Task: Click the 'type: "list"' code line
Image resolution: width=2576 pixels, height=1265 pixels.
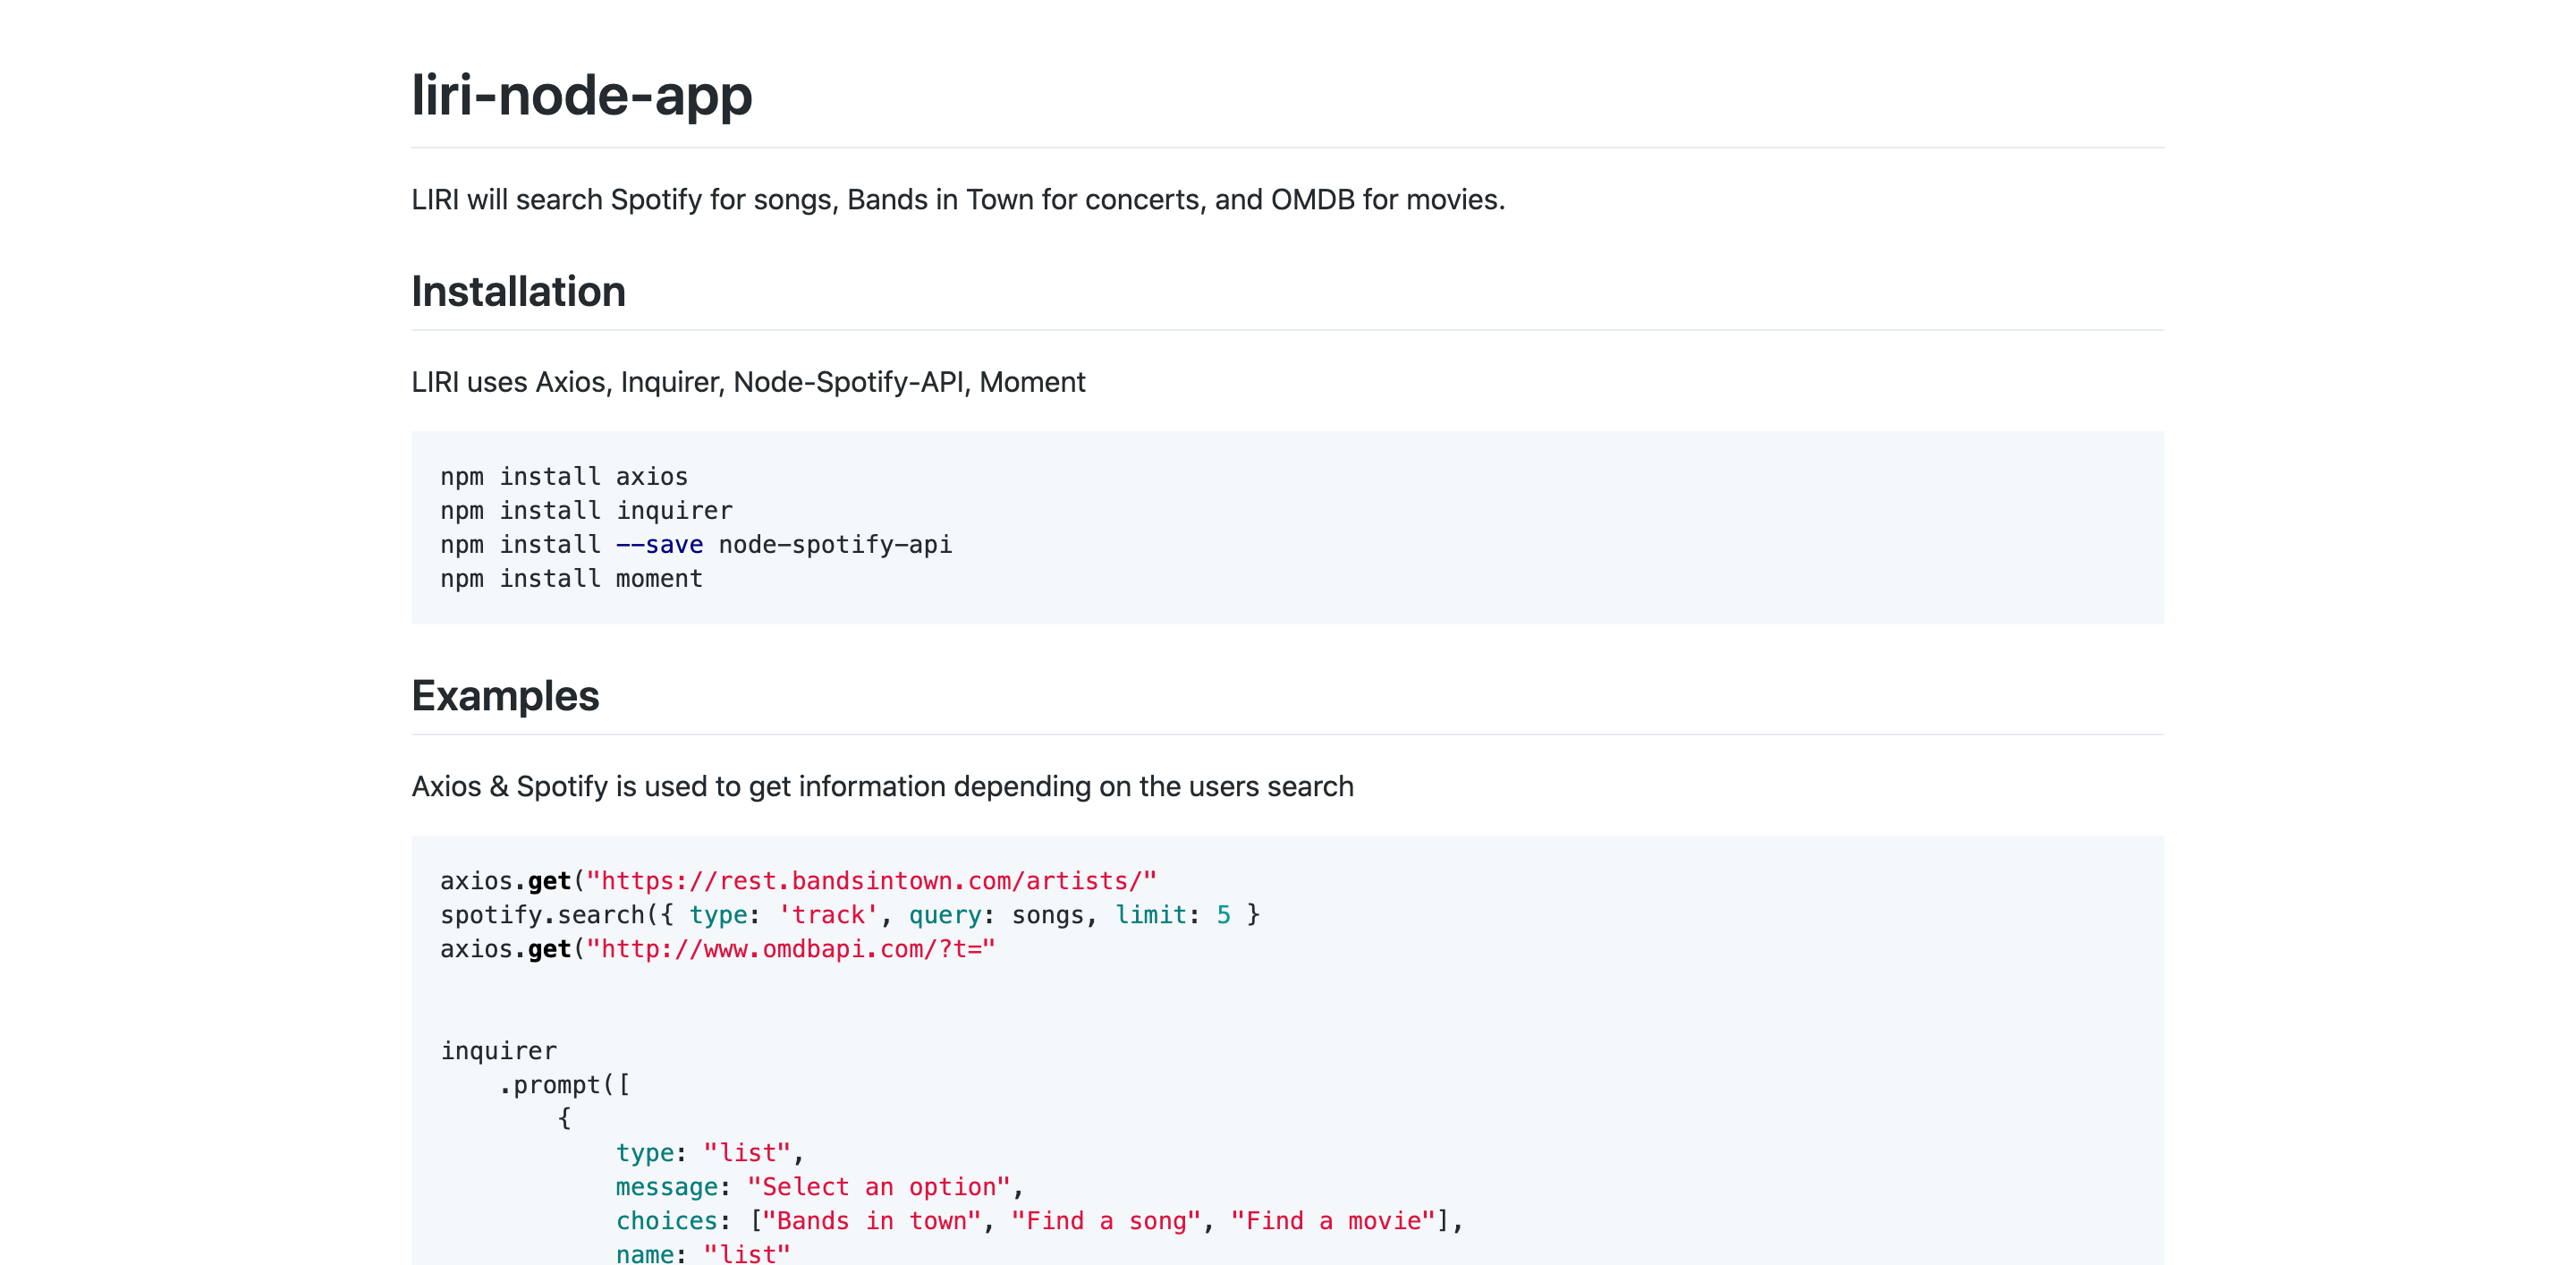Action: pos(710,1152)
